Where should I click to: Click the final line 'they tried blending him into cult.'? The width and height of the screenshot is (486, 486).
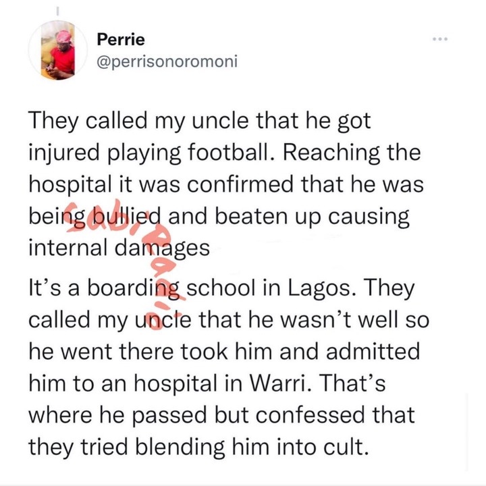pyautogui.click(x=198, y=448)
